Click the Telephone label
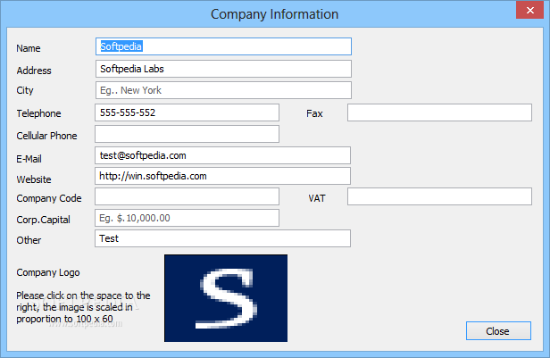This screenshot has width=550, height=358. (x=38, y=113)
